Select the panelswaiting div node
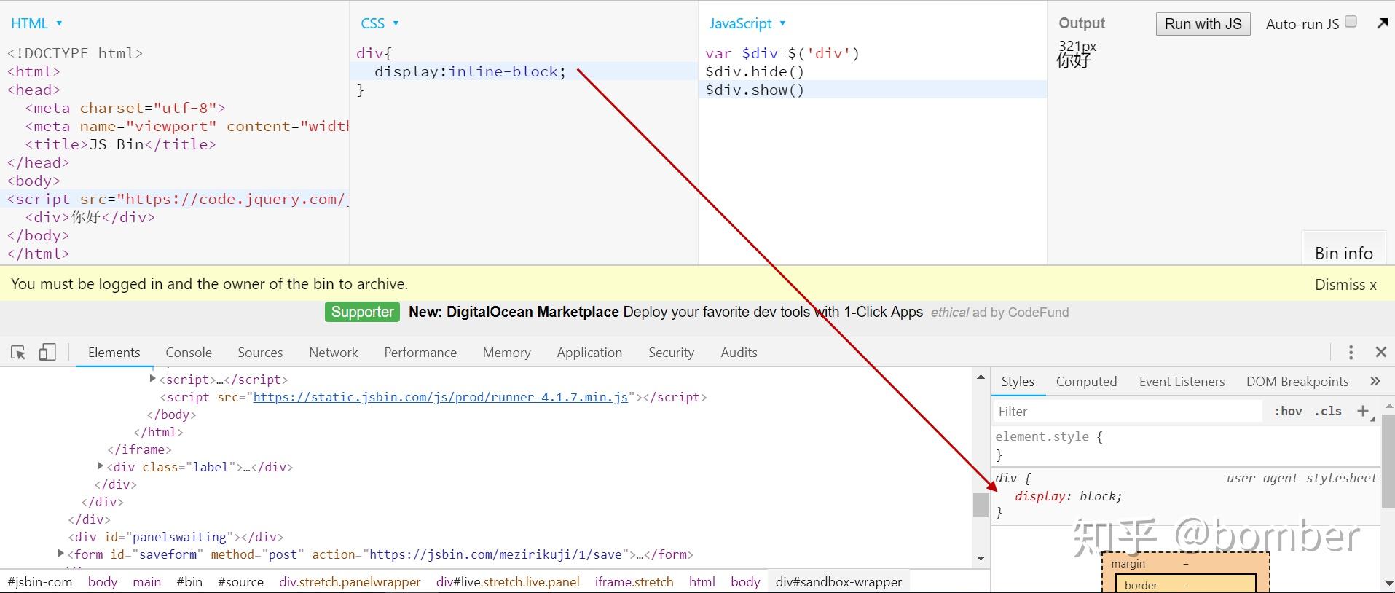1395x593 pixels. [x=176, y=537]
